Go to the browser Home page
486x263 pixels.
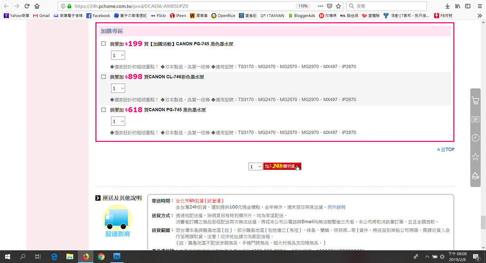click(x=37, y=6)
